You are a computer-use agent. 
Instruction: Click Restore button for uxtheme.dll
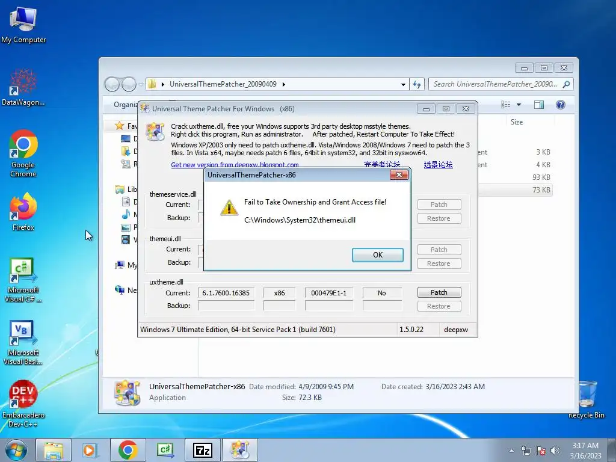pos(439,306)
